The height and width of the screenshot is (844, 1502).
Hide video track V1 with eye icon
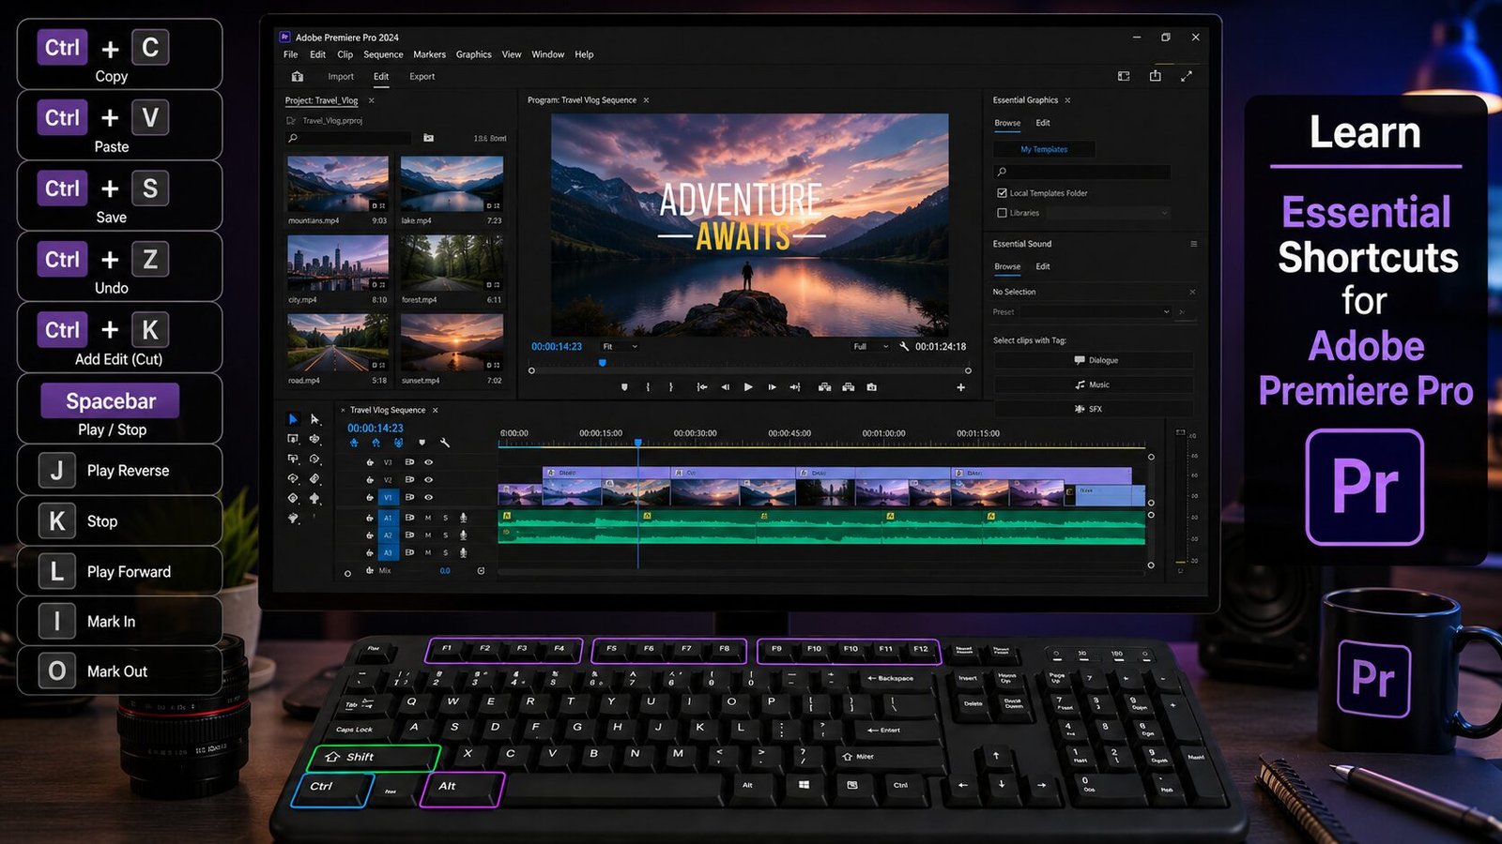tap(429, 498)
